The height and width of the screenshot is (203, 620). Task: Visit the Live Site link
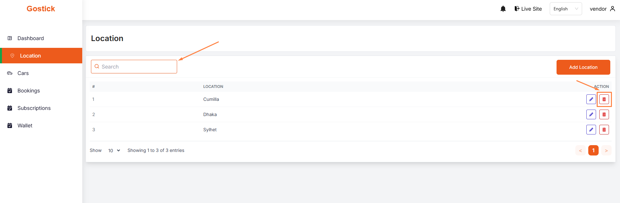click(528, 9)
